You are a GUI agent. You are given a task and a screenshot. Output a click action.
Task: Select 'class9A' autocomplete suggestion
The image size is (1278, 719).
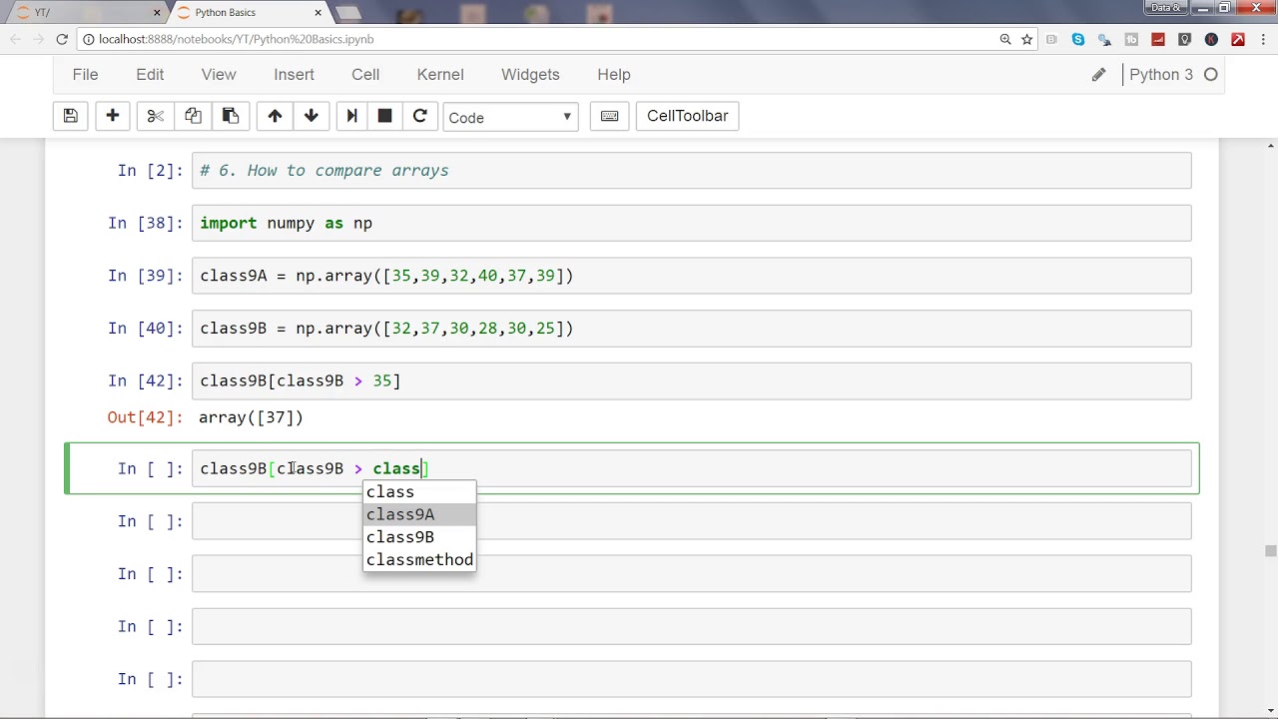point(419,514)
